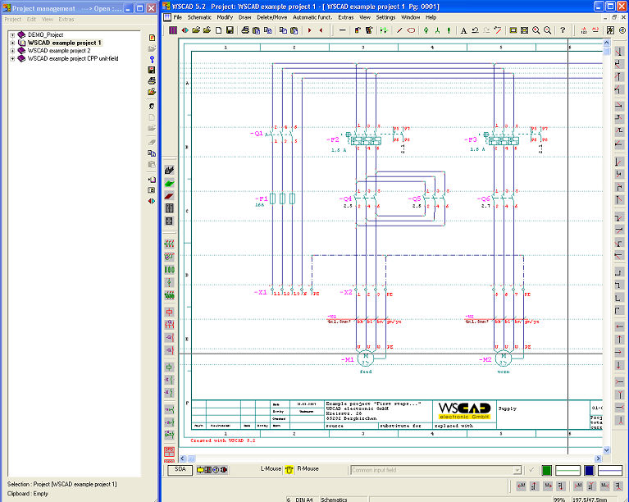Click the key icon in project sidebar

(x=152, y=59)
